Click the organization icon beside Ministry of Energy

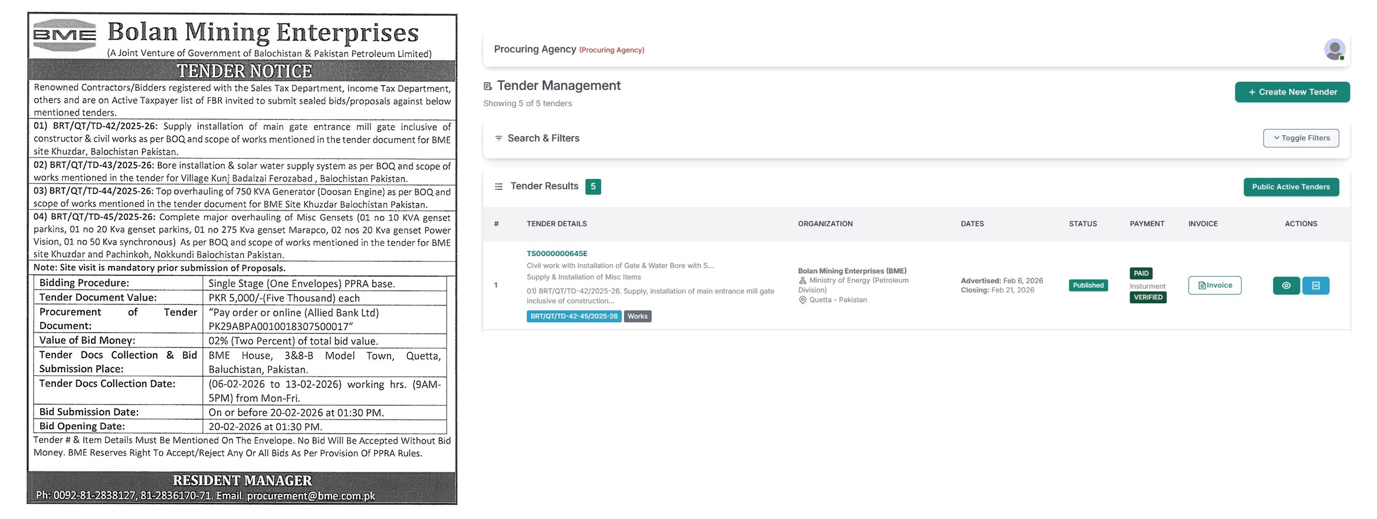(x=802, y=281)
